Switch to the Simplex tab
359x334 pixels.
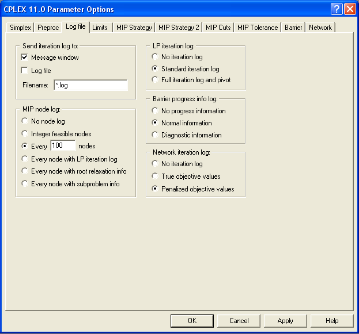click(20, 28)
